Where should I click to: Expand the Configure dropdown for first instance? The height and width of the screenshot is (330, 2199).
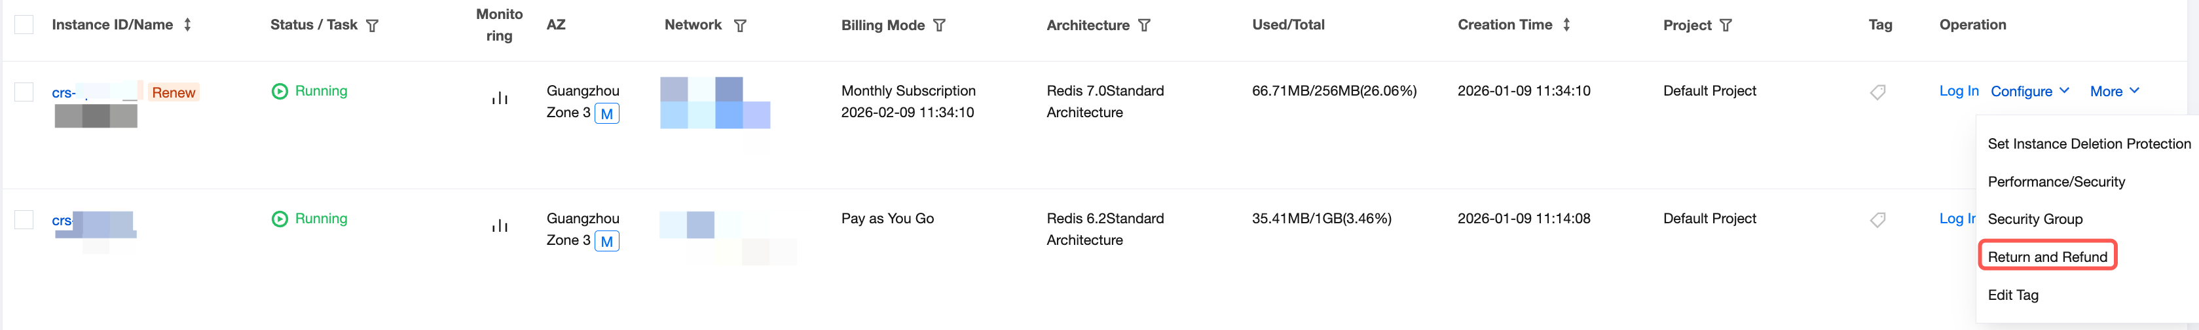(x=2029, y=91)
